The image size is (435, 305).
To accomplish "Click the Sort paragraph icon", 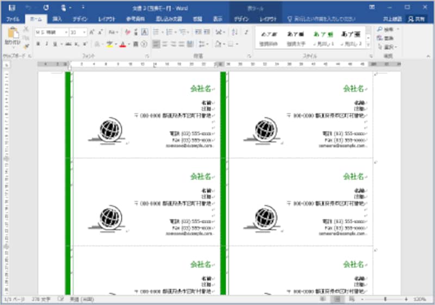I will [x=235, y=32].
